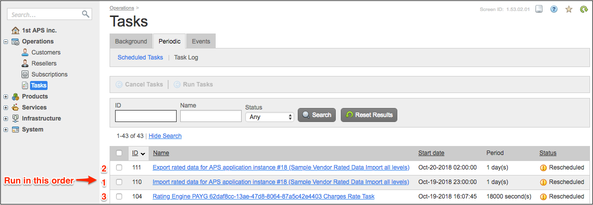This screenshot has width=593, height=205.
Task: Open the Status dropdown showing Any
Action: click(269, 116)
